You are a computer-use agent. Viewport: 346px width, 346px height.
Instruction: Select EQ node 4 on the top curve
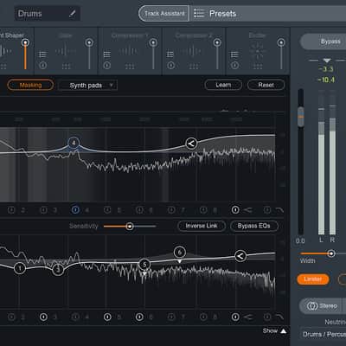pos(74,143)
